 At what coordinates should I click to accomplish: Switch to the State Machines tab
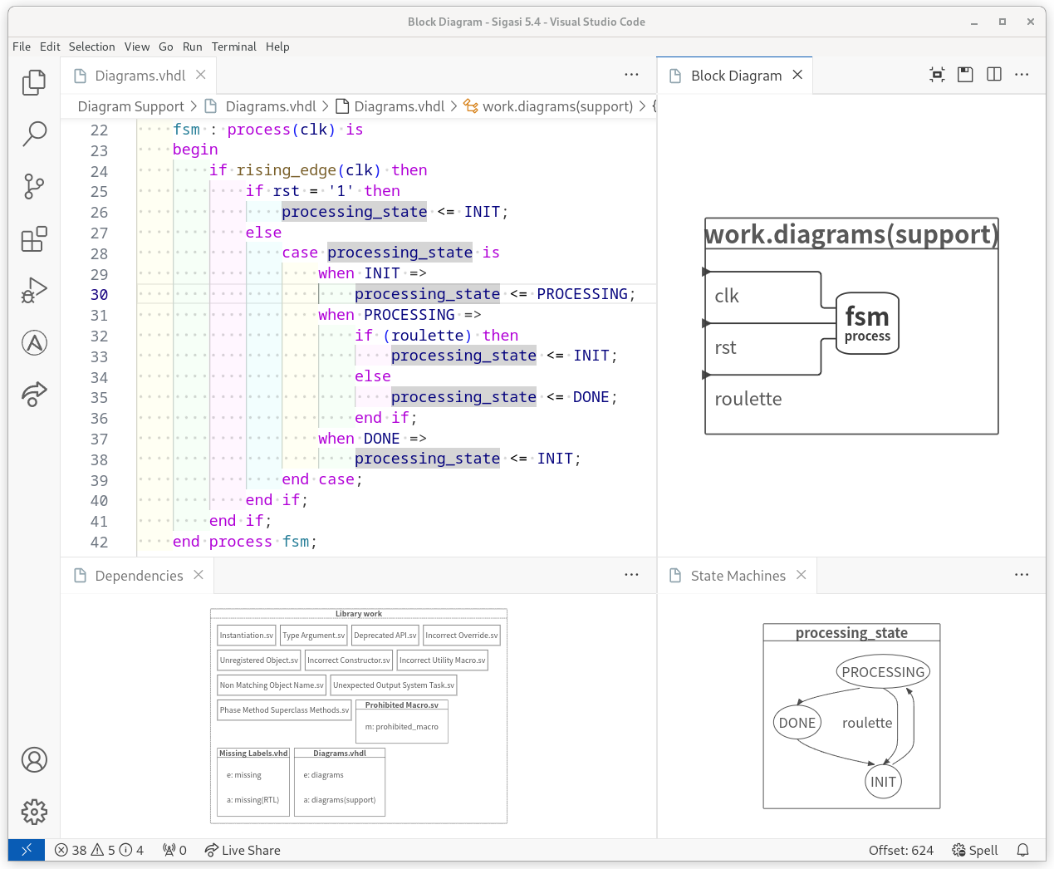pos(738,574)
